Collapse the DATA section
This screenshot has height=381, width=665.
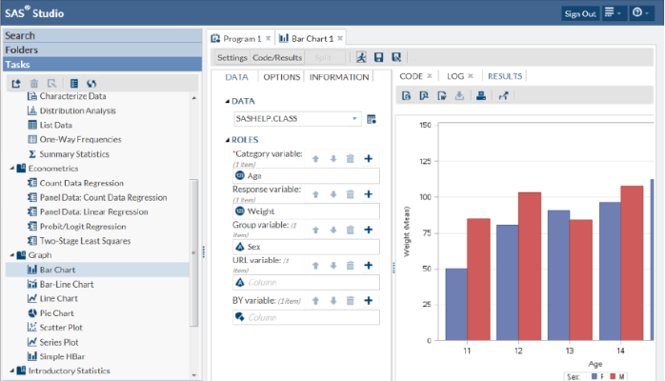point(228,101)
